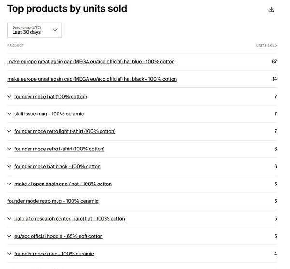Open the eu/acc official hoodie link
Image resolution: width=290 pixels, height=269 pixels.
coord(58,236)
